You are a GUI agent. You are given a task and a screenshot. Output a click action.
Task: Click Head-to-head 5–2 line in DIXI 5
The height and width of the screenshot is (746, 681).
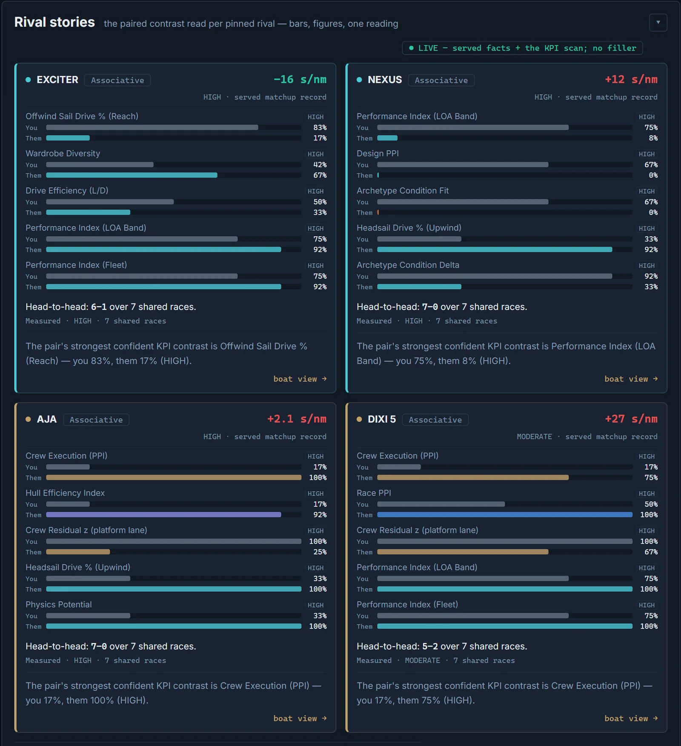click(x=442, y=646)
